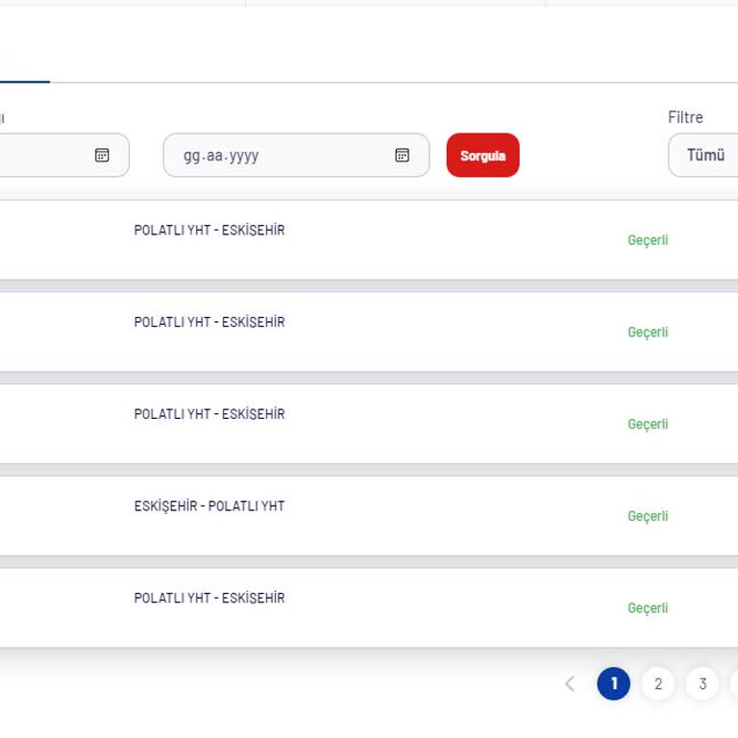Select the last POLATLI YHT - ESKİŞEHİR ticket
738x738 pixels.
[209, 599]
